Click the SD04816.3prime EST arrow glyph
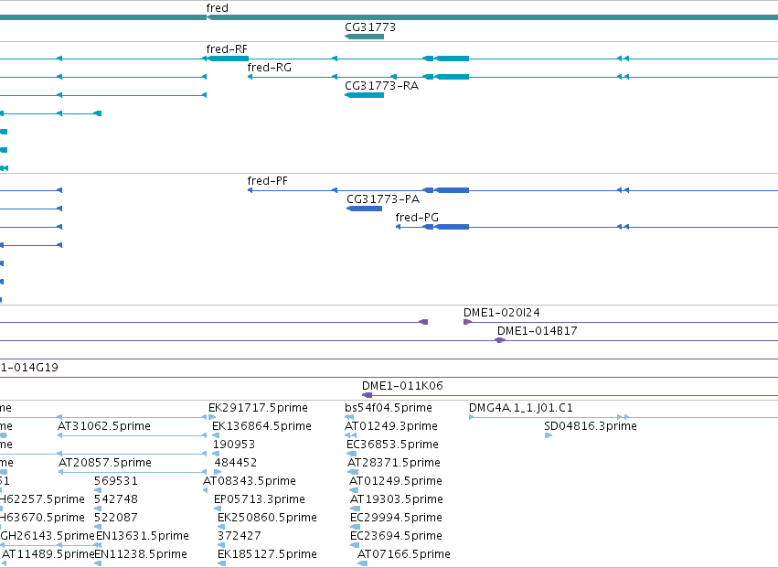 coord(549,436)
